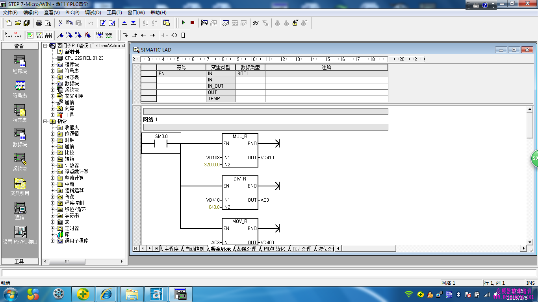This screenshot has width=538, height=302.
Task: Collapse the project root tree node
Action: (45, 46)
